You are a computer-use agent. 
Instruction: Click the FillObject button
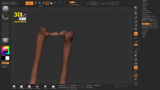point(5,67)
